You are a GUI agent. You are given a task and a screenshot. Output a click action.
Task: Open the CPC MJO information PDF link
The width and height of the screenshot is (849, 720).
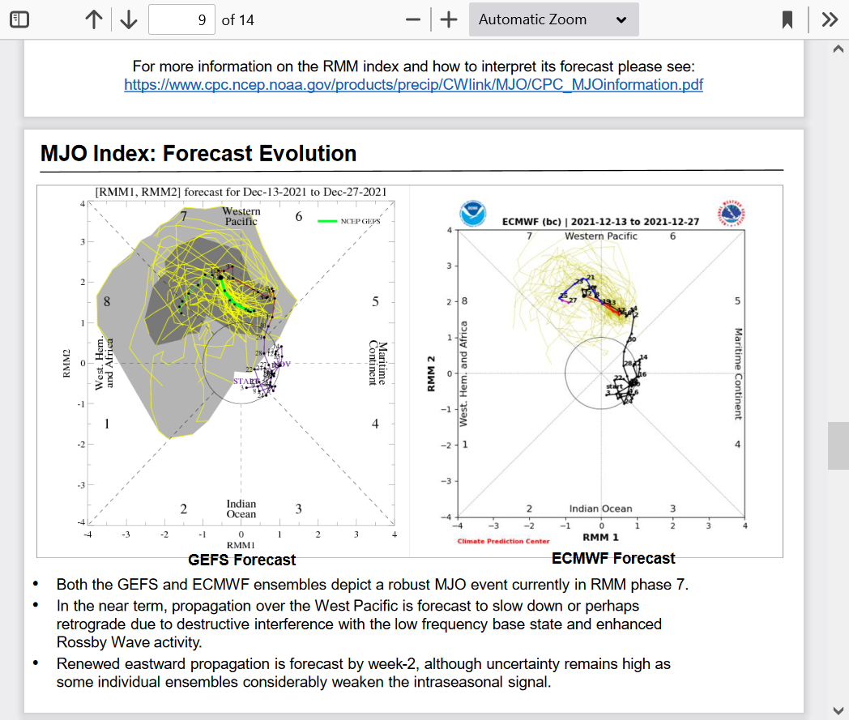pos(414,85)
